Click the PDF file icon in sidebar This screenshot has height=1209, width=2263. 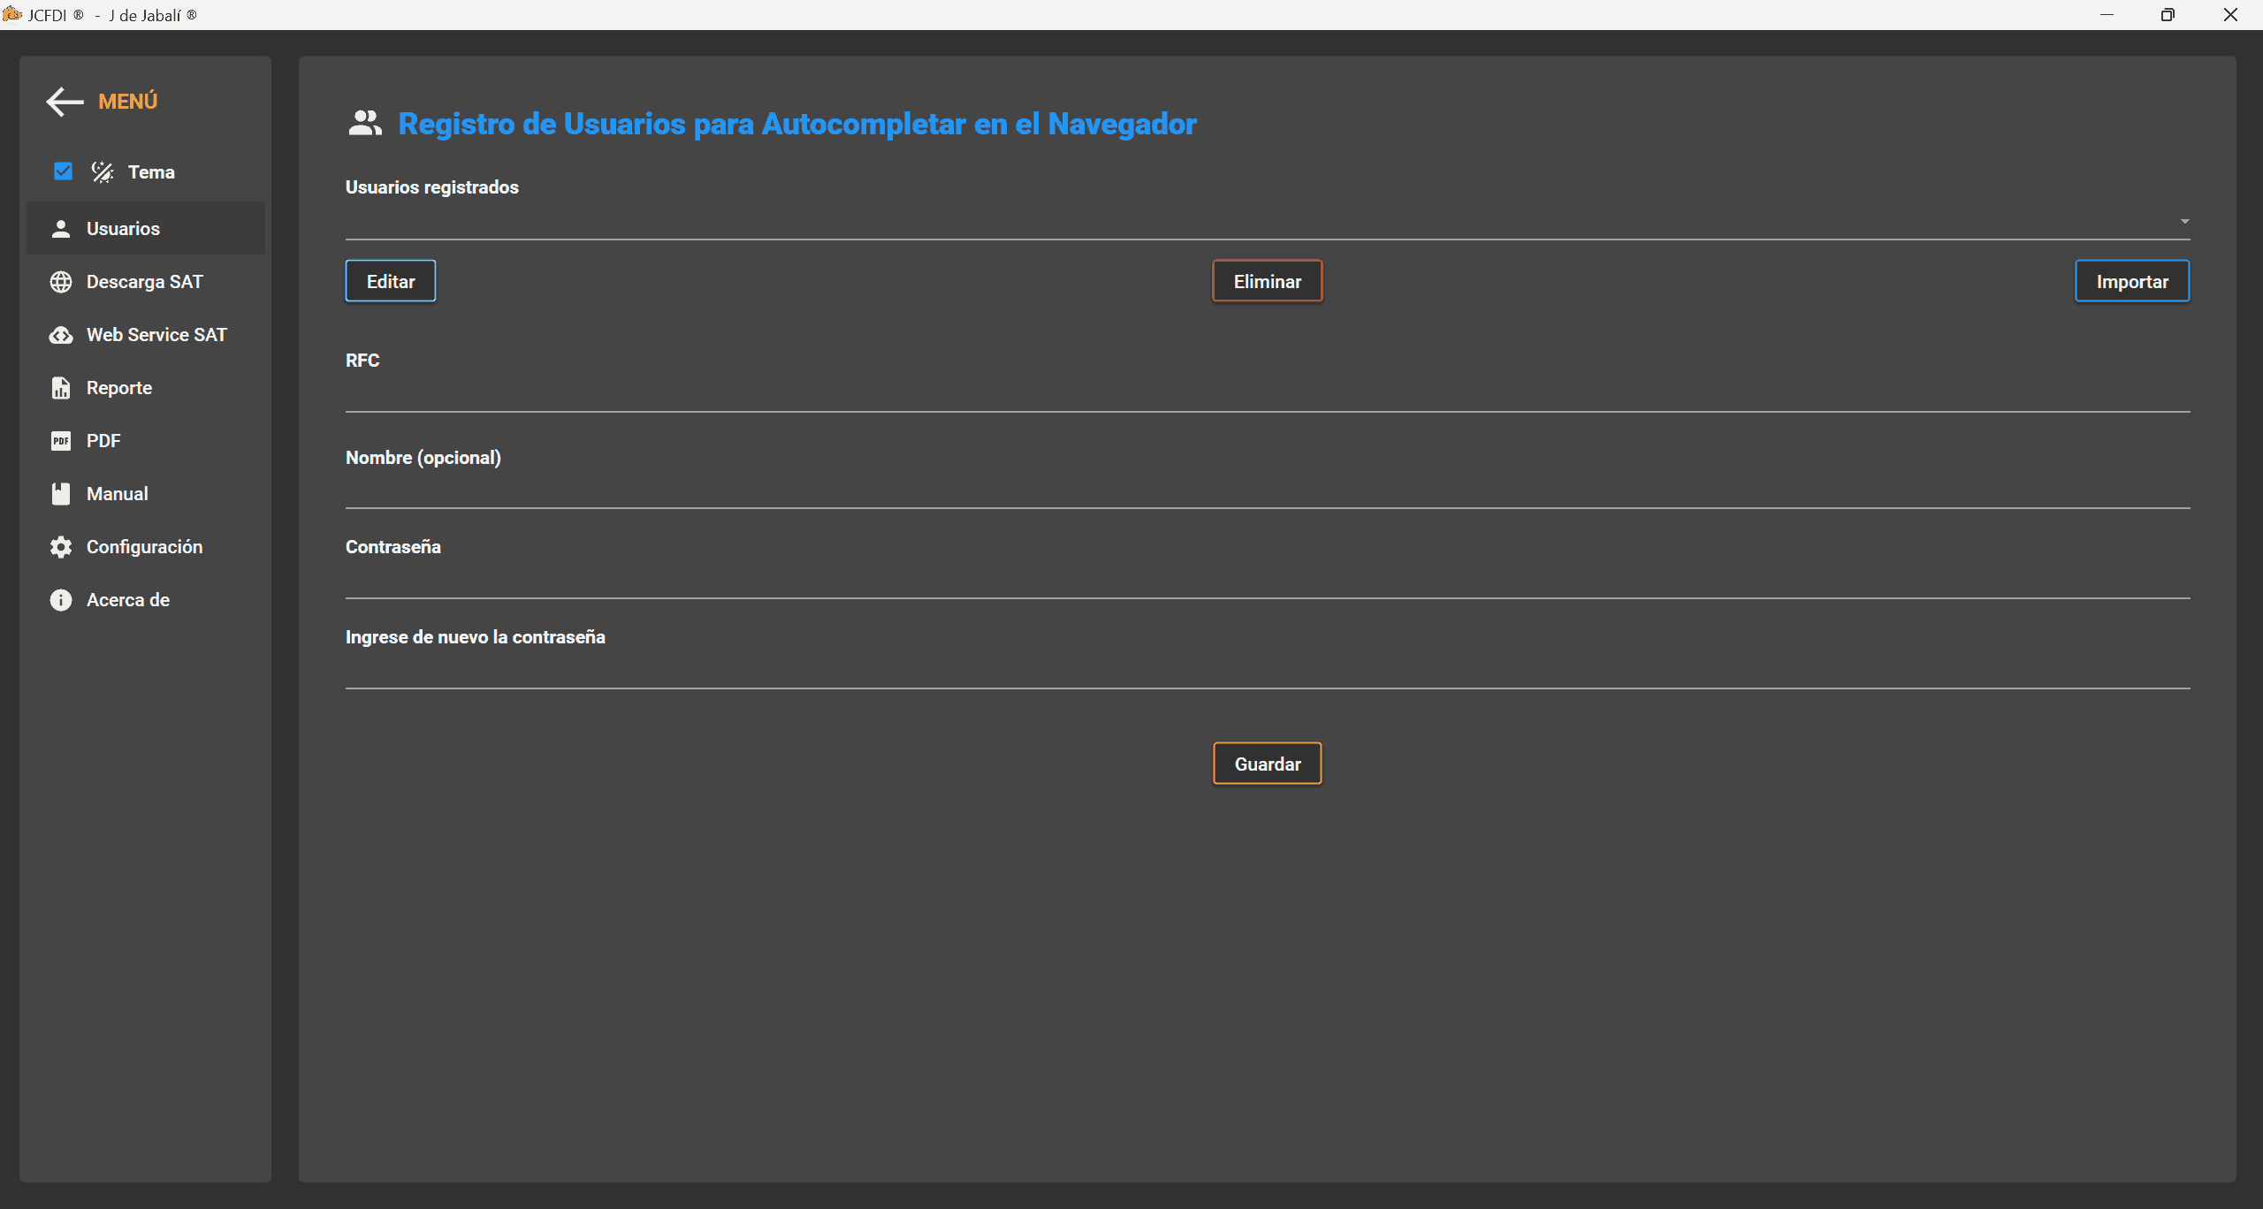pos(61,441)
